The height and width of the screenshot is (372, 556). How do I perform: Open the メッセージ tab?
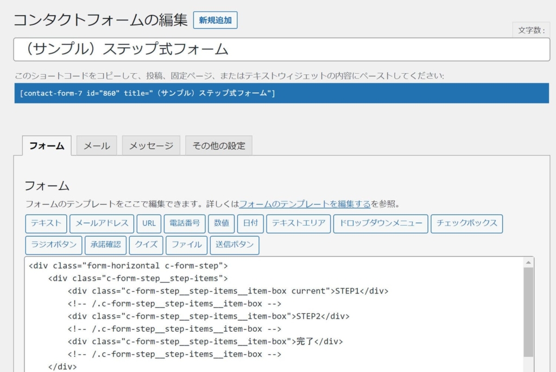click(x=151, y=146)
